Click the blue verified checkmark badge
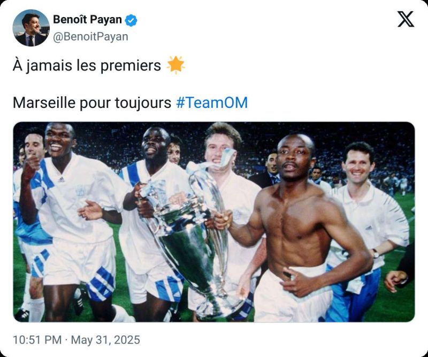Screen dimensions: 428x357 (131, 20)
